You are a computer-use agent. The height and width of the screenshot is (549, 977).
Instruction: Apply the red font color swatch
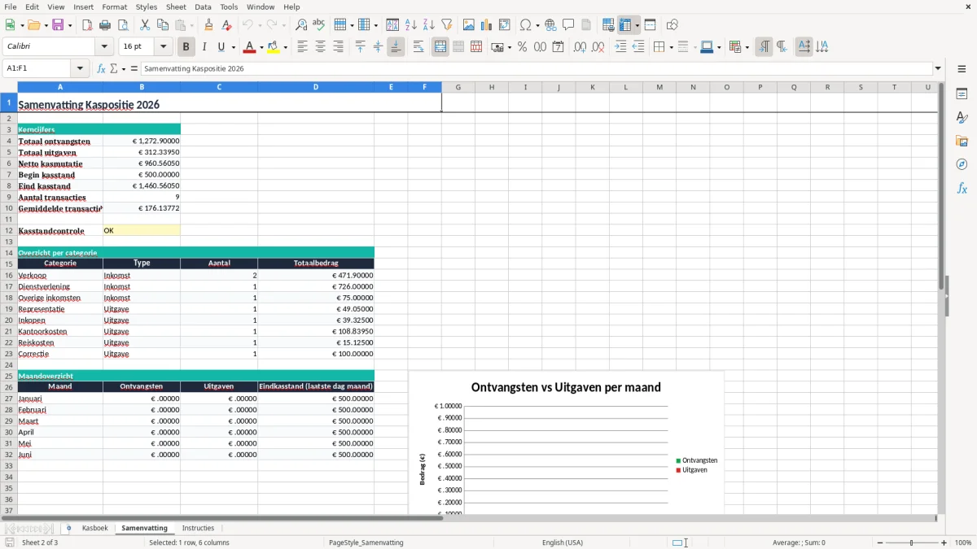pyautogui.click(x=249, y=47)
